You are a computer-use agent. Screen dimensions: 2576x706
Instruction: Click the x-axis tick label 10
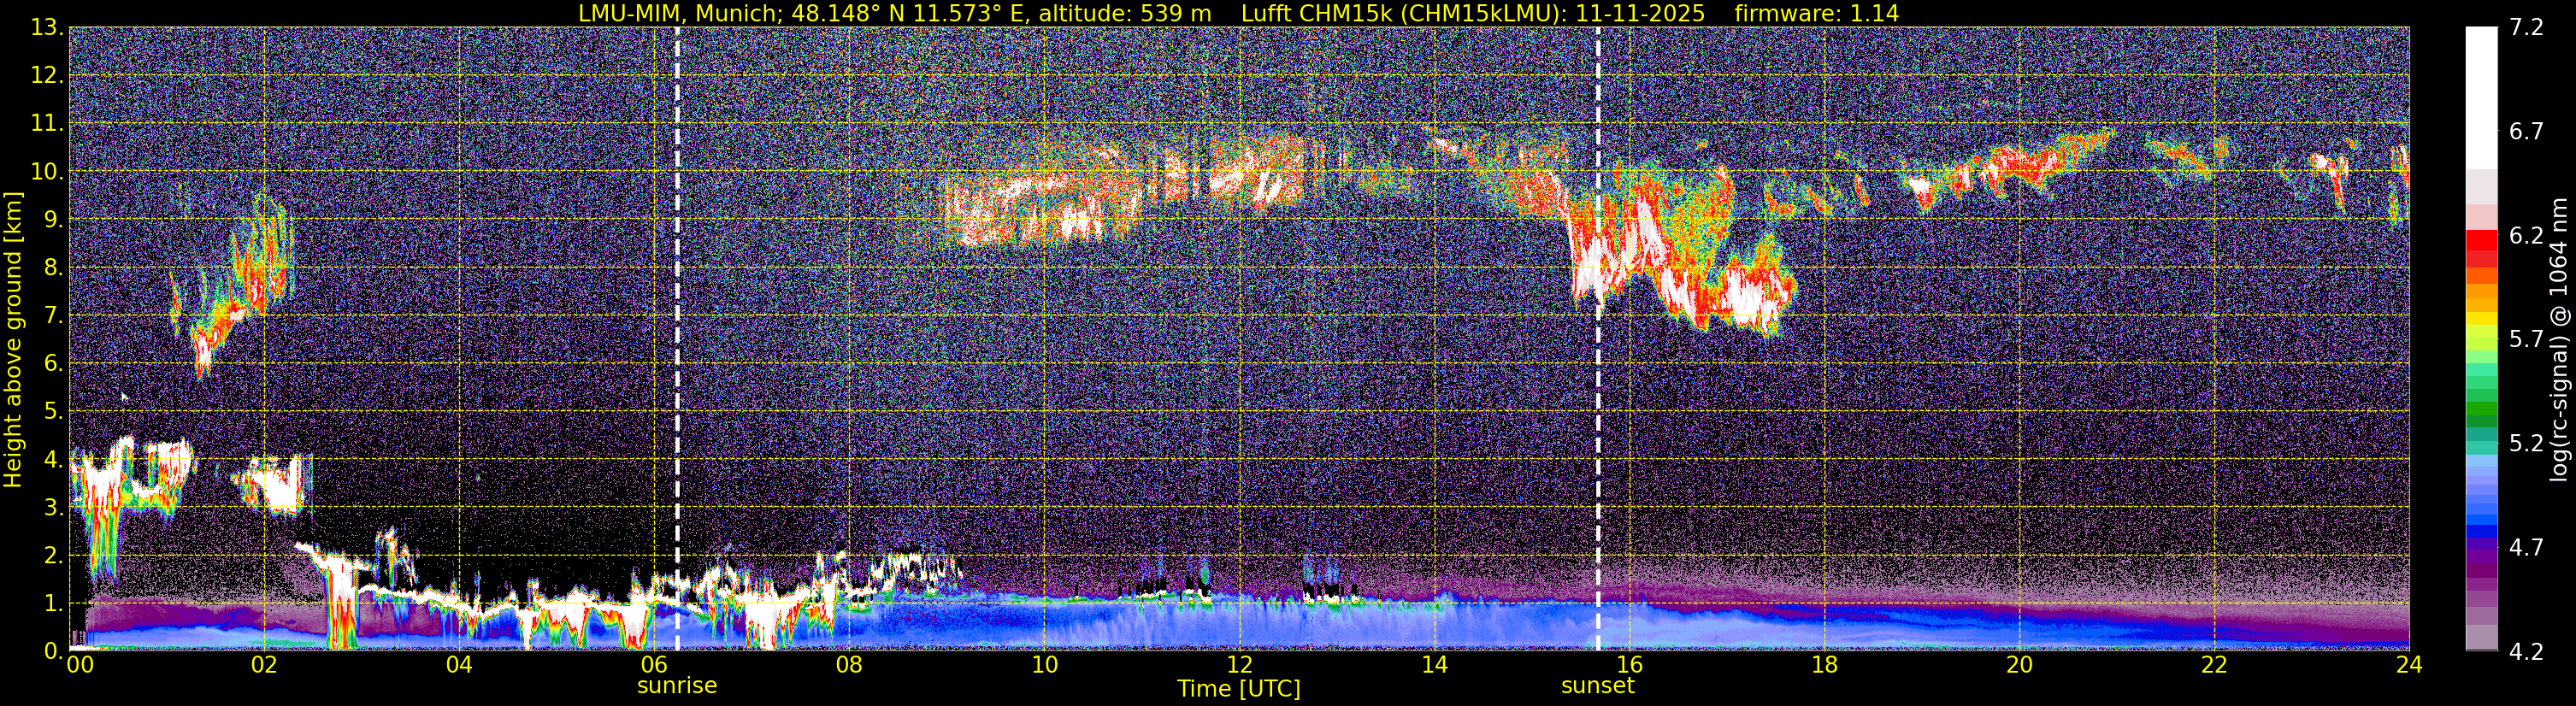click(x=1044, y=664)
